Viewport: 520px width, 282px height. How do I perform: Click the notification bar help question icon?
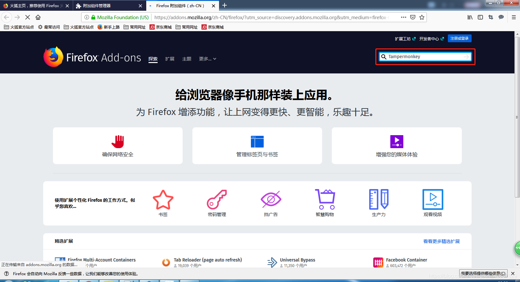(6, 274)
